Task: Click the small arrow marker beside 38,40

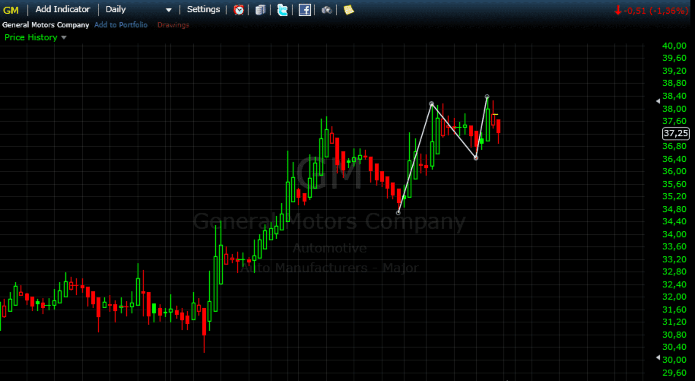Action: [658, 101]
